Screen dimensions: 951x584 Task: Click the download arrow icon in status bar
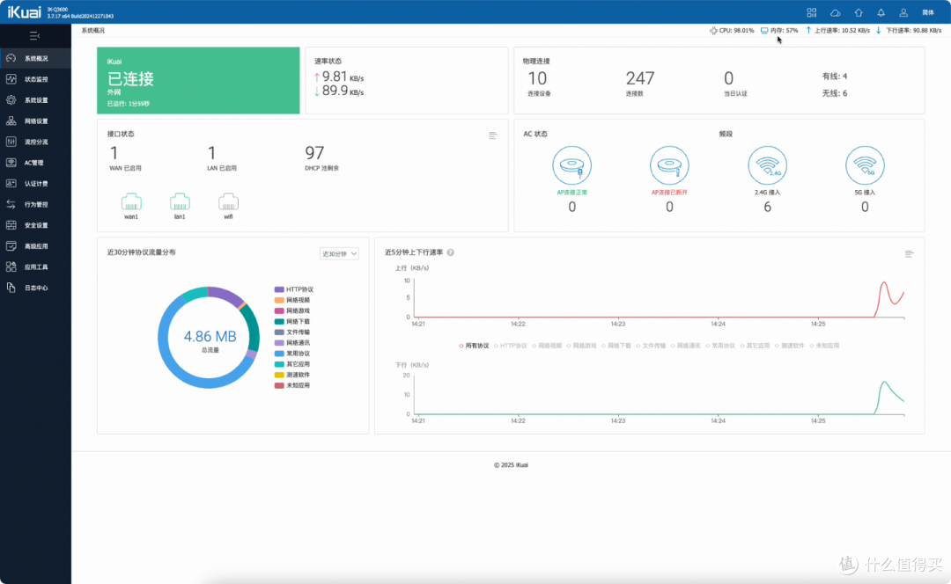[x=878, y=30]
